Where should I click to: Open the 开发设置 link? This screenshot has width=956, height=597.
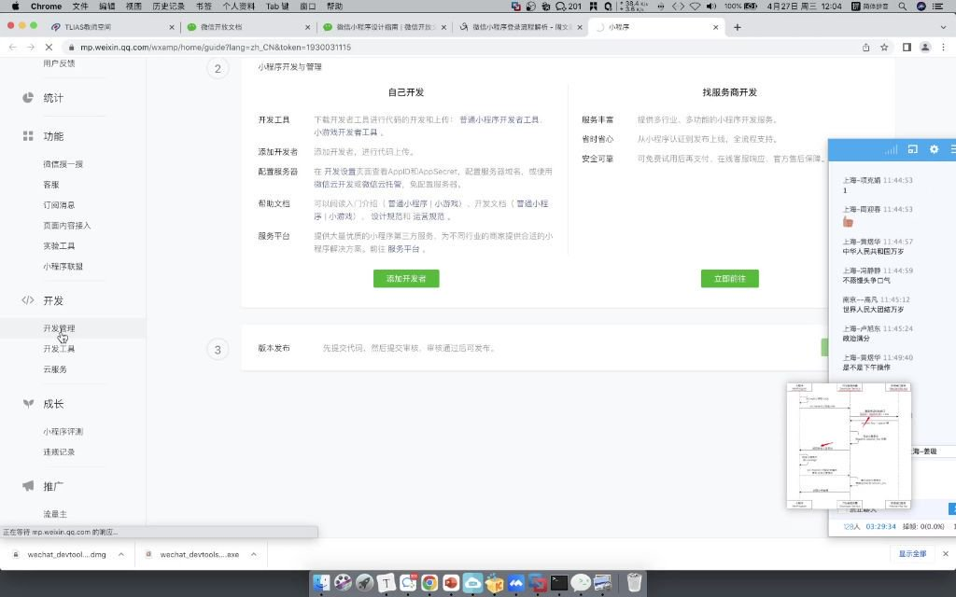(340, 172)
